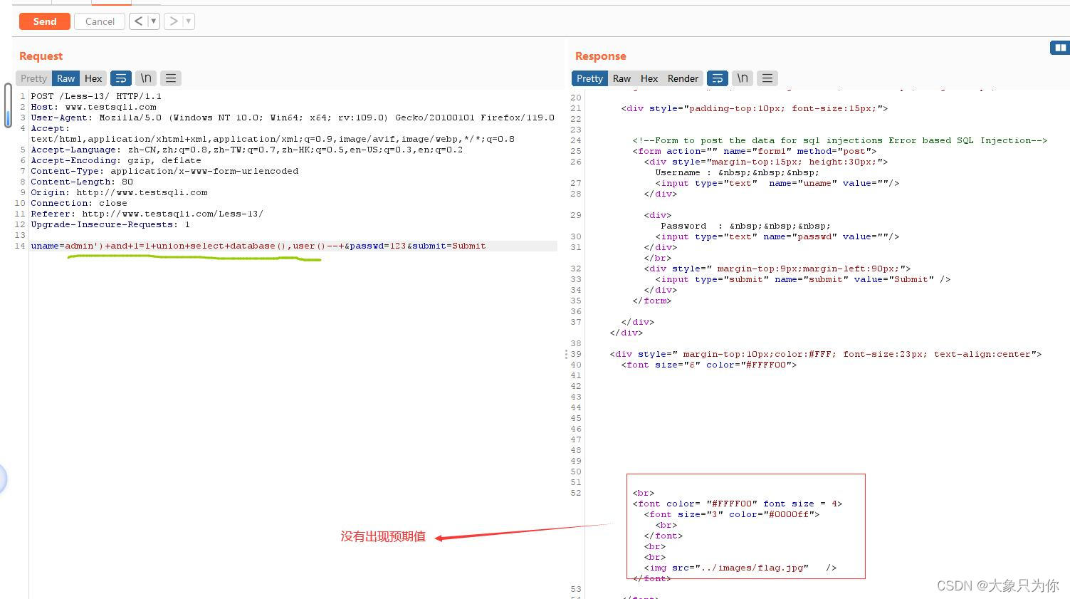Screen dimensions: 1070x599
Task: Click the Upgrade-Insecure-Requests: 1 line
Action: [110, 224]
